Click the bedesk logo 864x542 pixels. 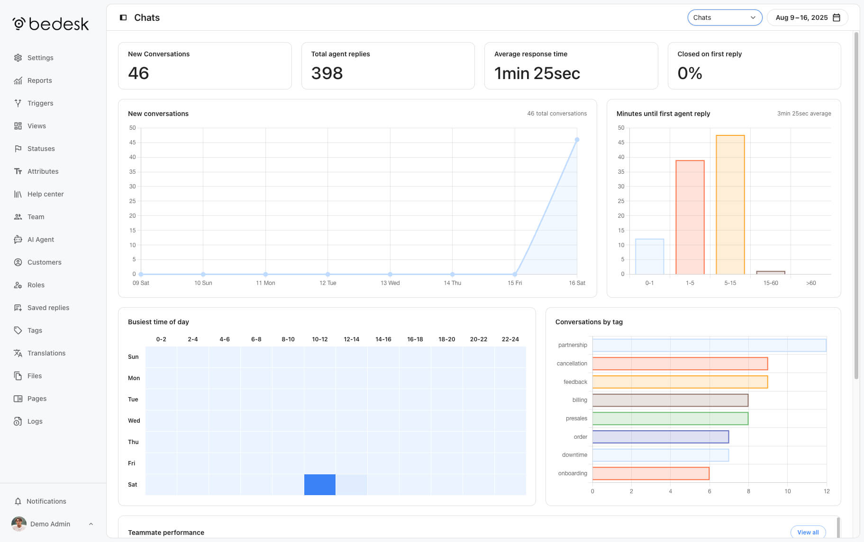tap(51, 24)
